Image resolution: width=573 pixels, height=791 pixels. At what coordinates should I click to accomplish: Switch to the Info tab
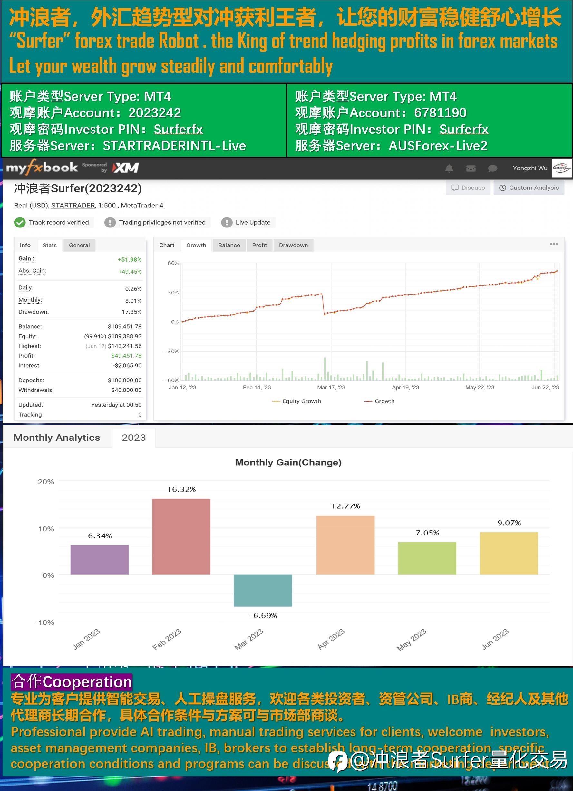tap(25, 245)
